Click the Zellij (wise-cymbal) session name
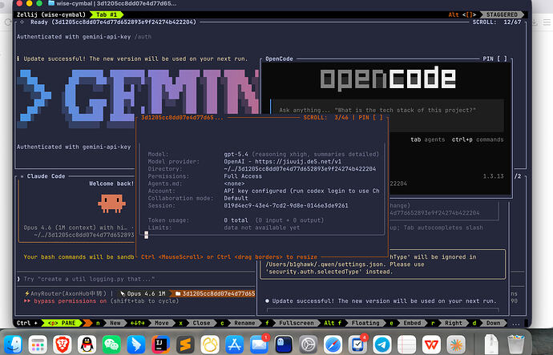The image size is (553, 355). coord(51,14)
